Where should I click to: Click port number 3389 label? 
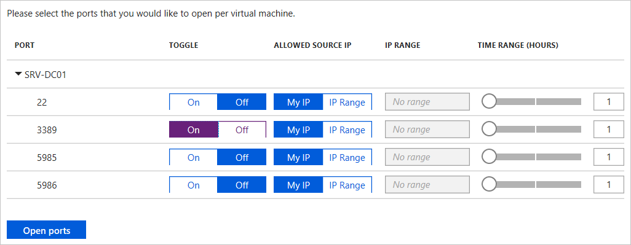pyautogui.click(x=47, y=130)
